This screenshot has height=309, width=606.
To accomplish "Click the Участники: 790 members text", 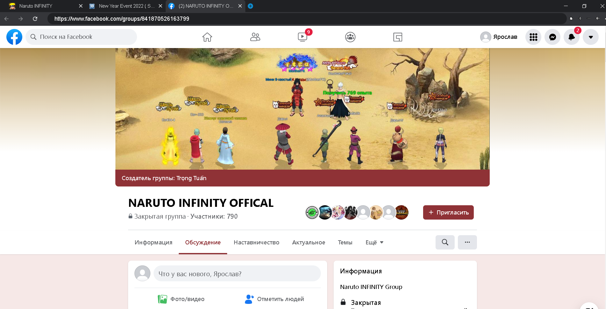I will pyautogui.click(x=214, y=216).
